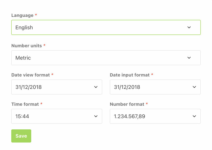Click the Time format label text
This screenshot has height=150, width=212.
click(x=25, y=104)
